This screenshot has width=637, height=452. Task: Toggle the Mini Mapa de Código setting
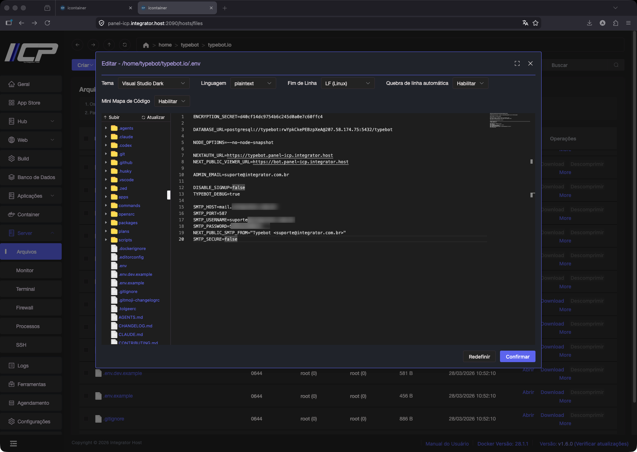172,101
